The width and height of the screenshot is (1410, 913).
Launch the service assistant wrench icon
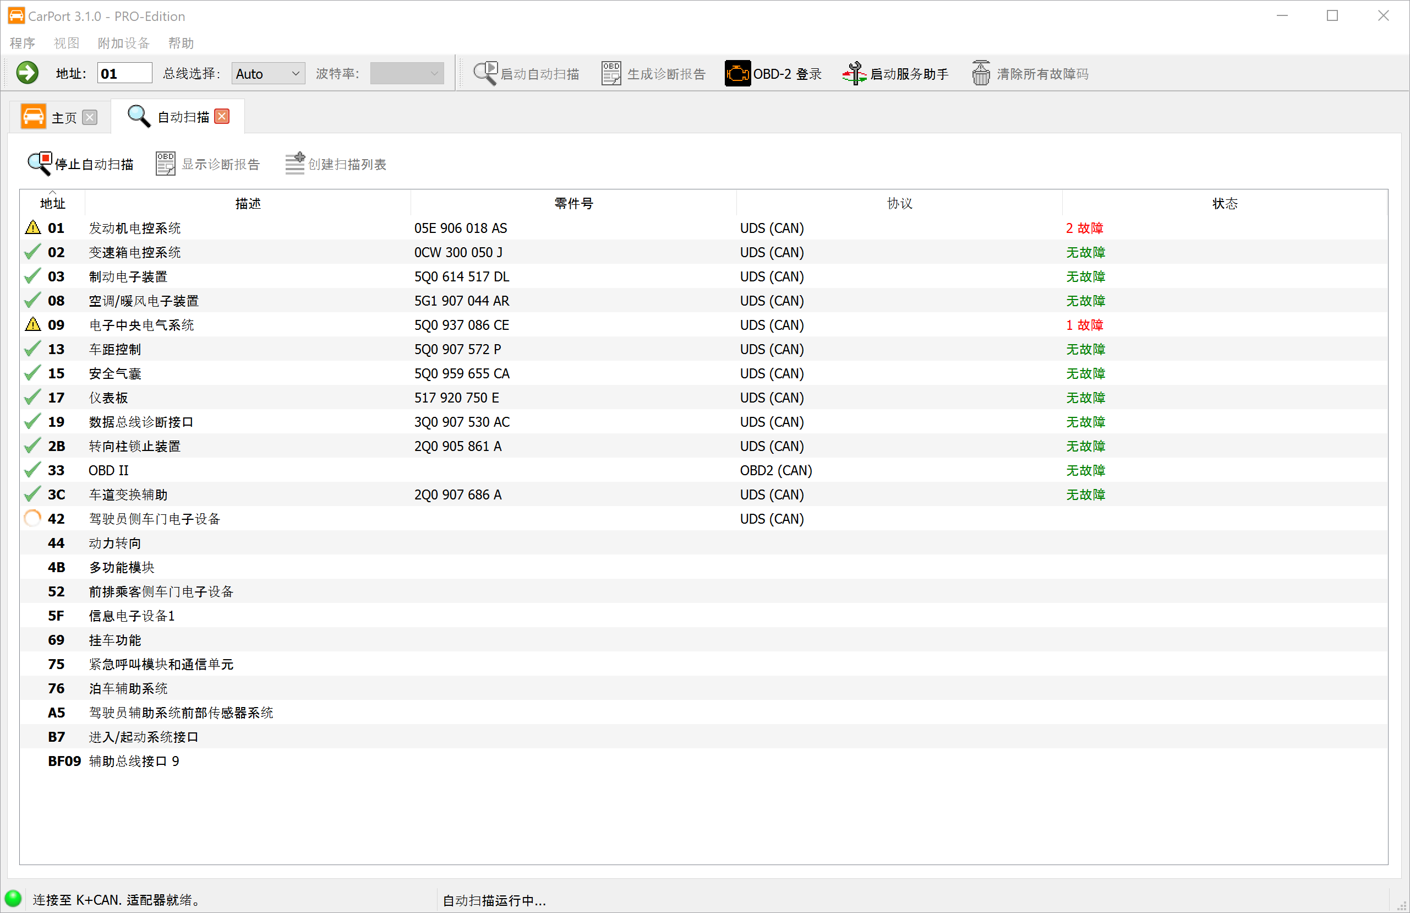pos(854,73)
